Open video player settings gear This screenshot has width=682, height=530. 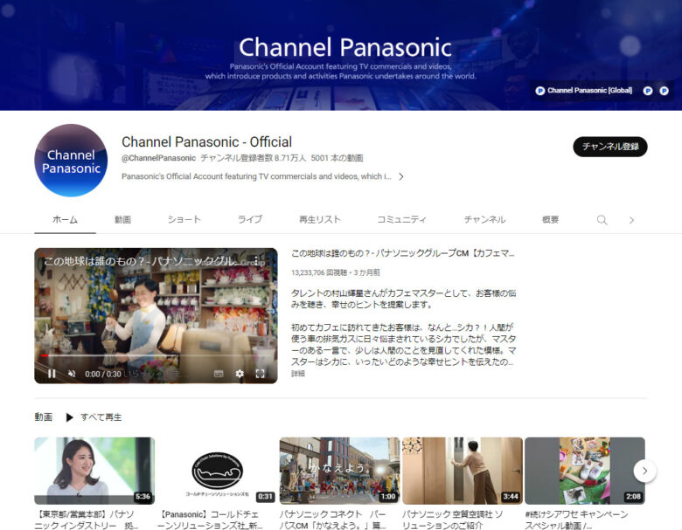[240, 373]
